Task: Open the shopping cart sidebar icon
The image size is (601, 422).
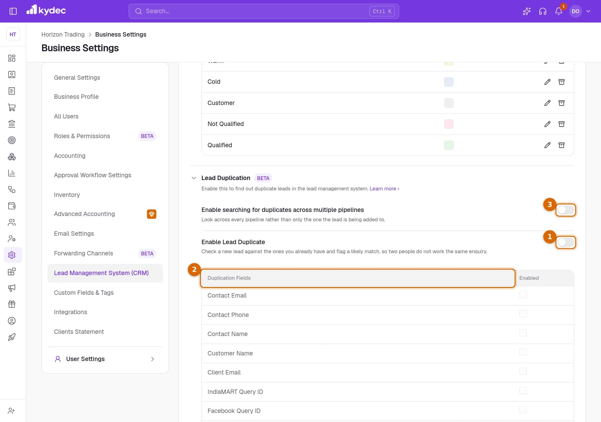Action: (12, 108)
